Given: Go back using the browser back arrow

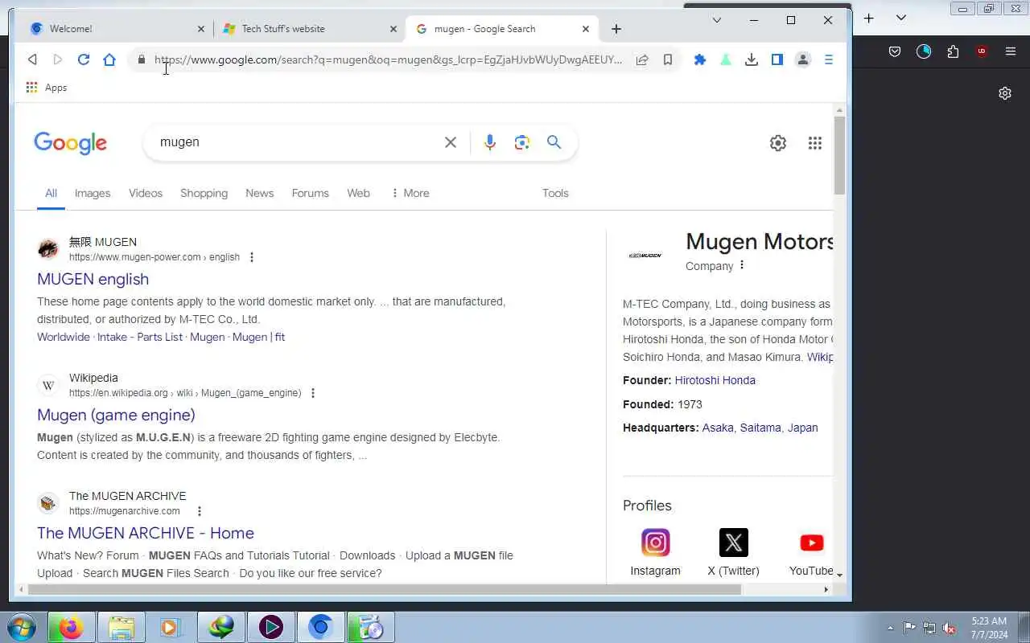Looking at the screenshot, I should click(x=32, y=59).
